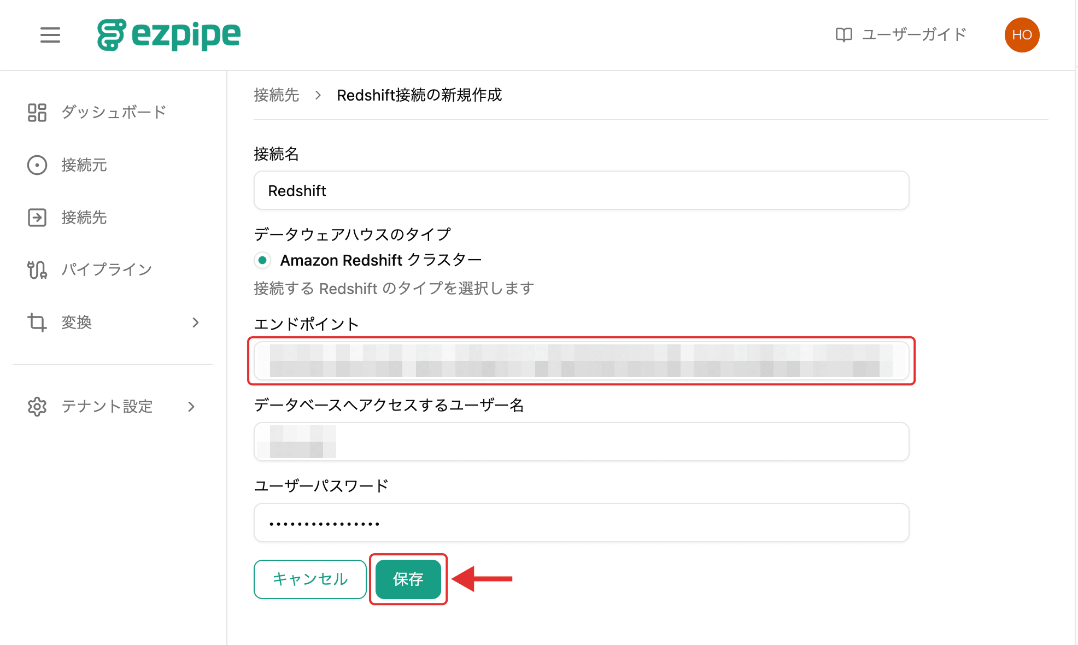The image size is (1078, 645).
Task: Click the テナント設定 gear icon
Action: [x=37, y=407]
